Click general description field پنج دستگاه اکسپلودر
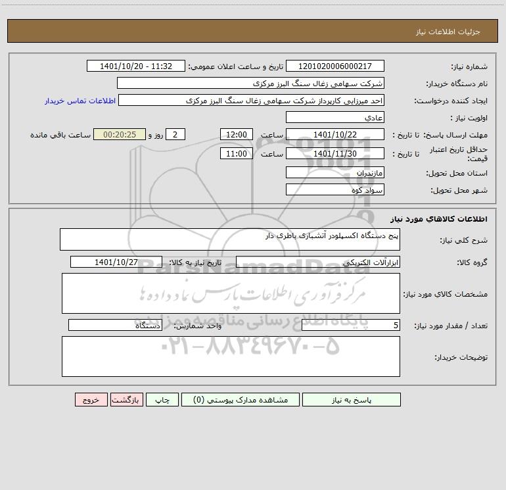Screen dimensions: 506x490 point(230,239)
